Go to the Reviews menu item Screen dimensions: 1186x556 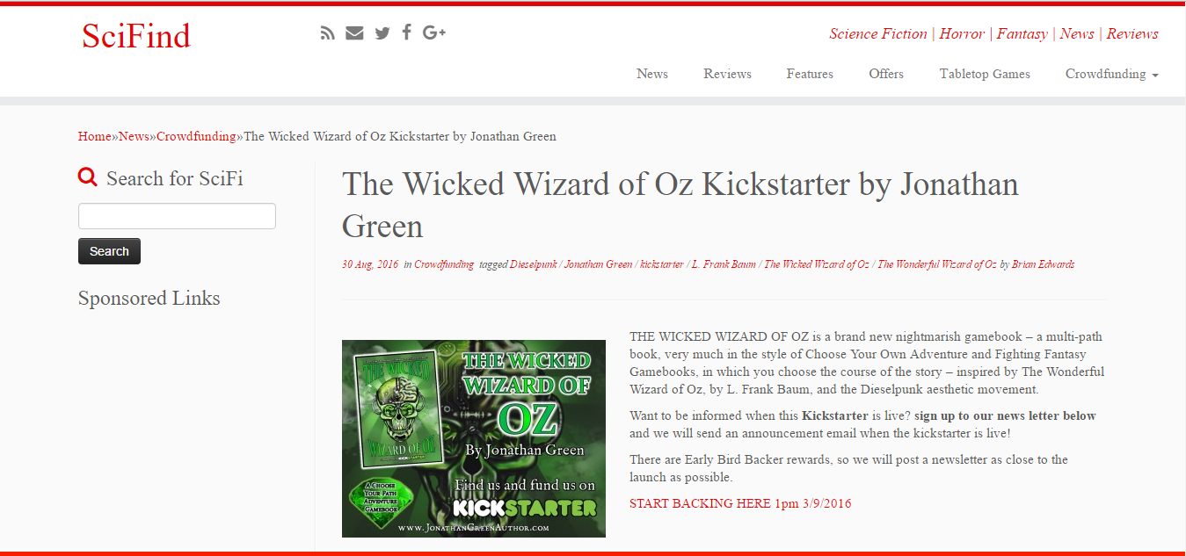click(727, 74)
